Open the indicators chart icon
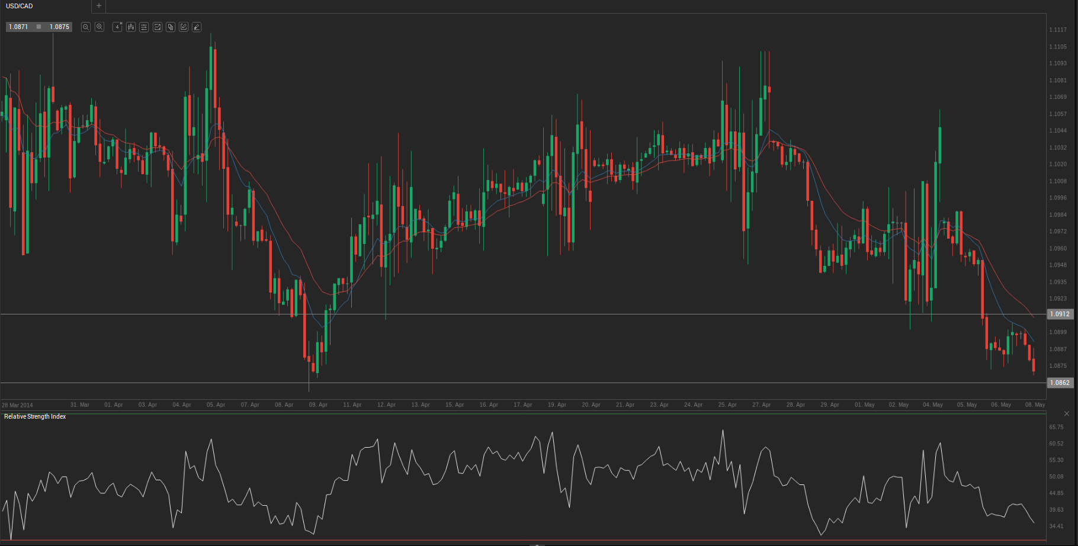 click(x=158, y=27)
